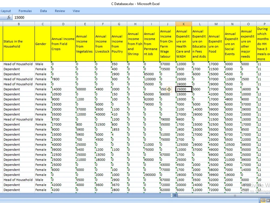Screen dimensions: 270x203
Task: Select 'Expenditure on Health Care and WASH' header
Action: pos(184,44)
